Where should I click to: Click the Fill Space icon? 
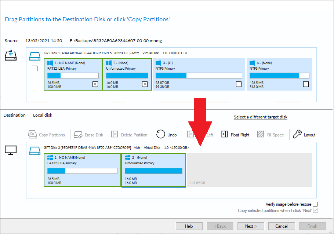(x=261, y=135)
